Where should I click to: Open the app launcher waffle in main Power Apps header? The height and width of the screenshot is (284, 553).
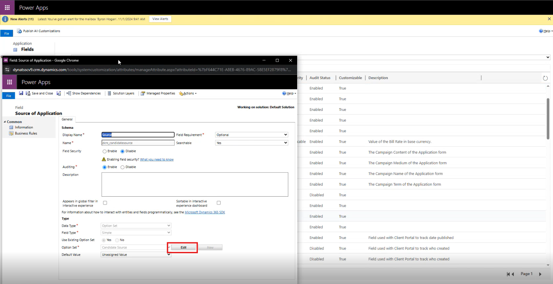click(7, 7)
